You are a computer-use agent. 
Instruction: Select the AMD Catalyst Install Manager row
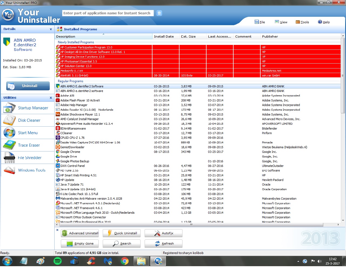(198, 119)
